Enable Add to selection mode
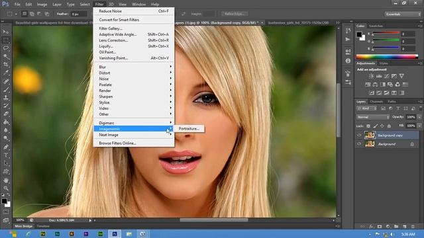Screen dimensions: 424x238 click(x=32, y=13)
